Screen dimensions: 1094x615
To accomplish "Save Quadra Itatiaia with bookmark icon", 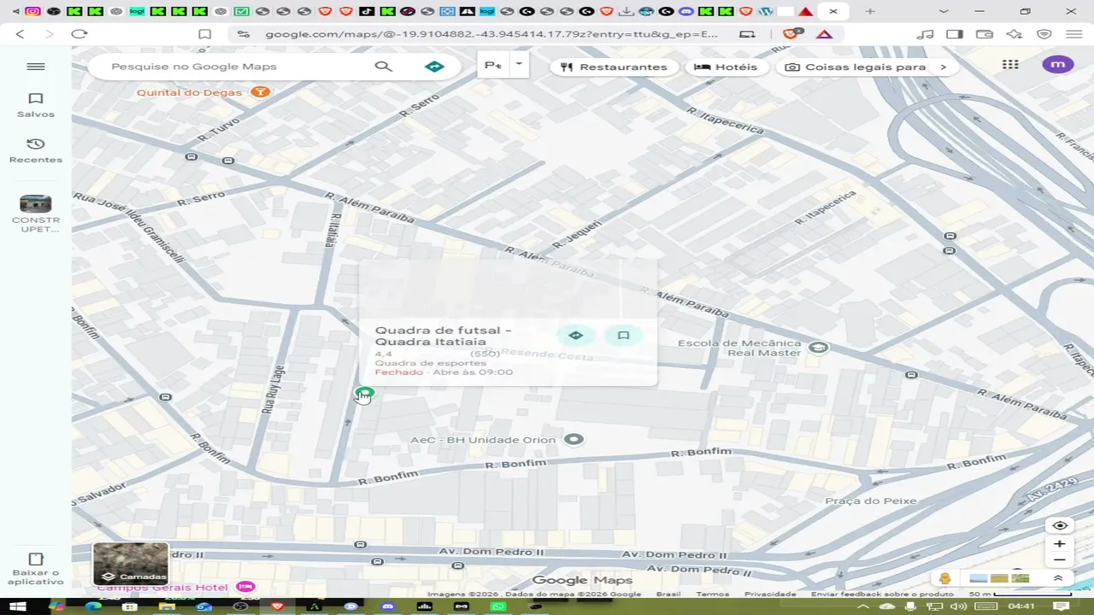I will coord(624,336).
